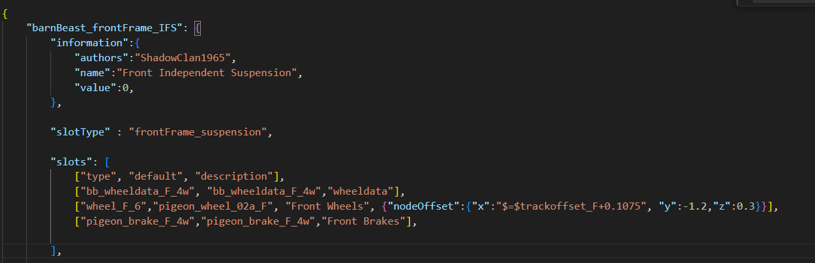Click "Front Independent Suspension" string
Viewport: 815px width, 263px height.
[210, 73]
